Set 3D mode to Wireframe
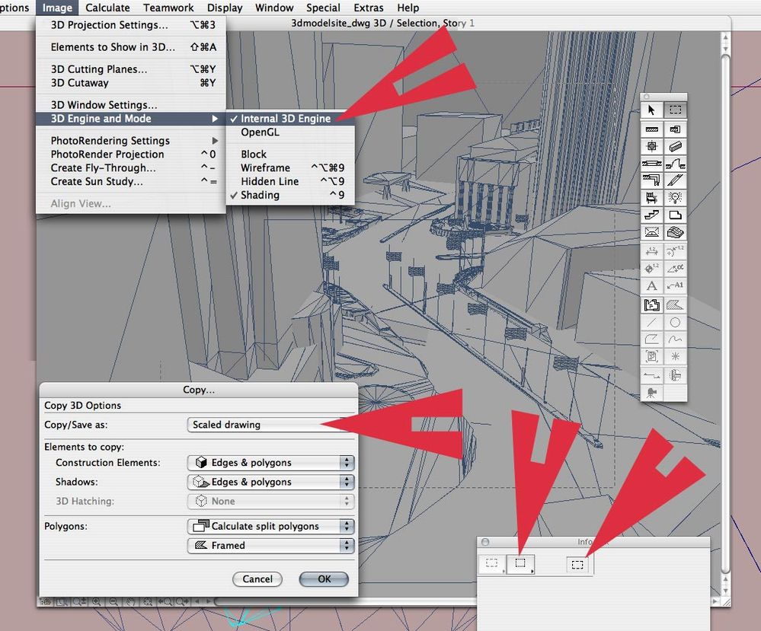 point(290,167)
